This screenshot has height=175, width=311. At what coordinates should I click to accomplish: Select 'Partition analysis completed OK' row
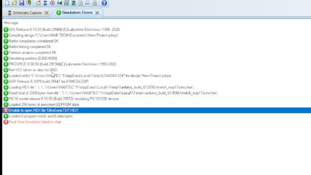30,52
